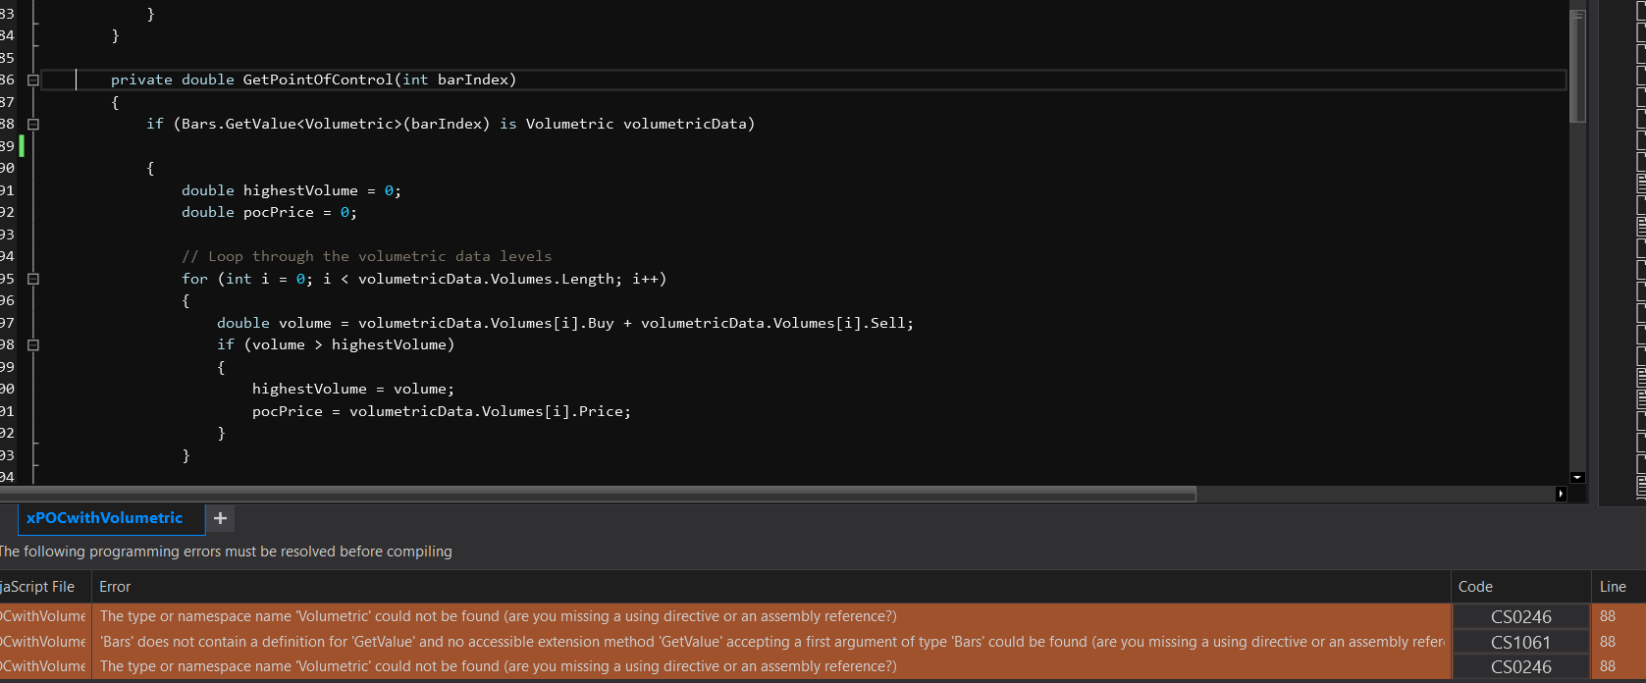This screenshot has width=1646, height=683.
Task: Collapse the for loop block
Action: click(x=33, y=279)
